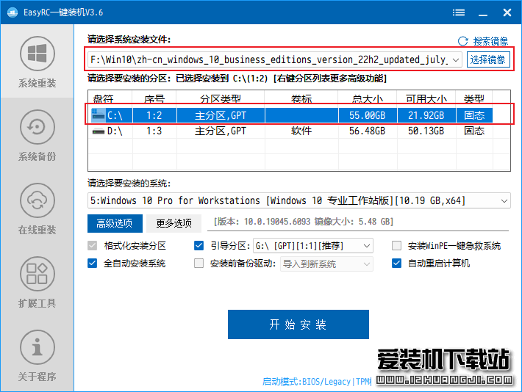Select the 1:3 partition number cell
Viewport: 522px width, 392px height.
154,131
